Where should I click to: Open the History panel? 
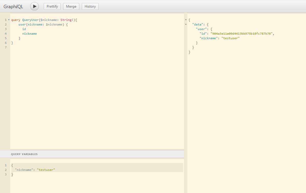90,6
